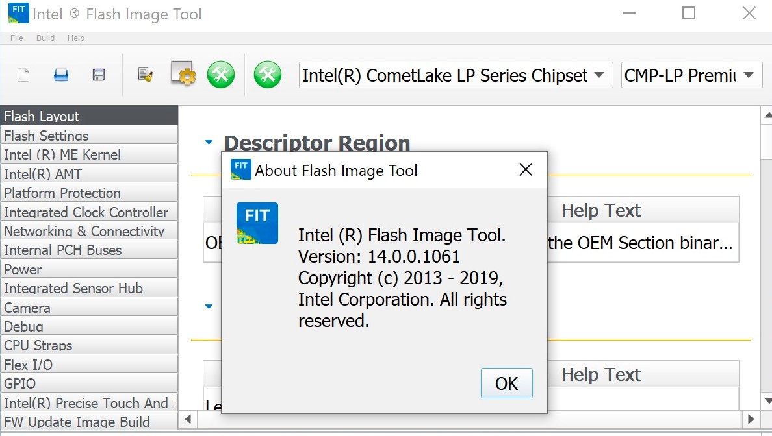
Task: Click the scroll left arrow on horizontal scrollbar
Action: tap(188, 419)
